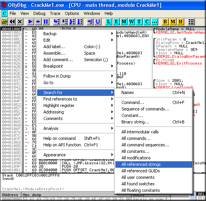Open Memory breakpoints with yellow M icon
Screen dimensions: 206x201
point(173,21)
